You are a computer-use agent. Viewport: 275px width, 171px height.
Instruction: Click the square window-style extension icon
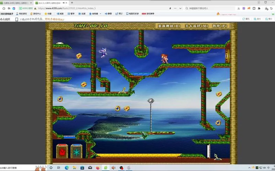click(x=254, y=8)
